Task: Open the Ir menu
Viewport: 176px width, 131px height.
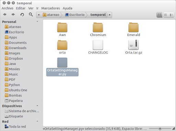Action: tap(37, 8)
